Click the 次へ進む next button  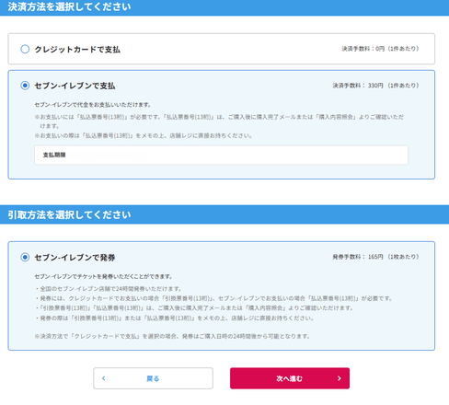pos(290,378)
